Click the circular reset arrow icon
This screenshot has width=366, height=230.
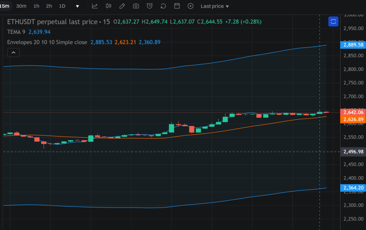pos(163,6)
